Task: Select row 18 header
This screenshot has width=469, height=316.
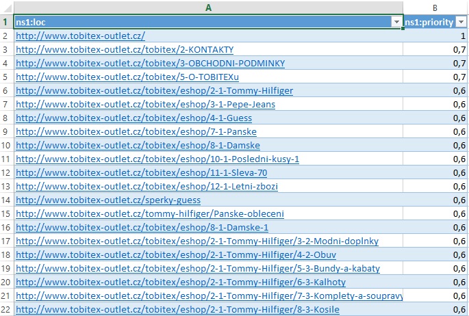Action: click(x=7, y=255)
